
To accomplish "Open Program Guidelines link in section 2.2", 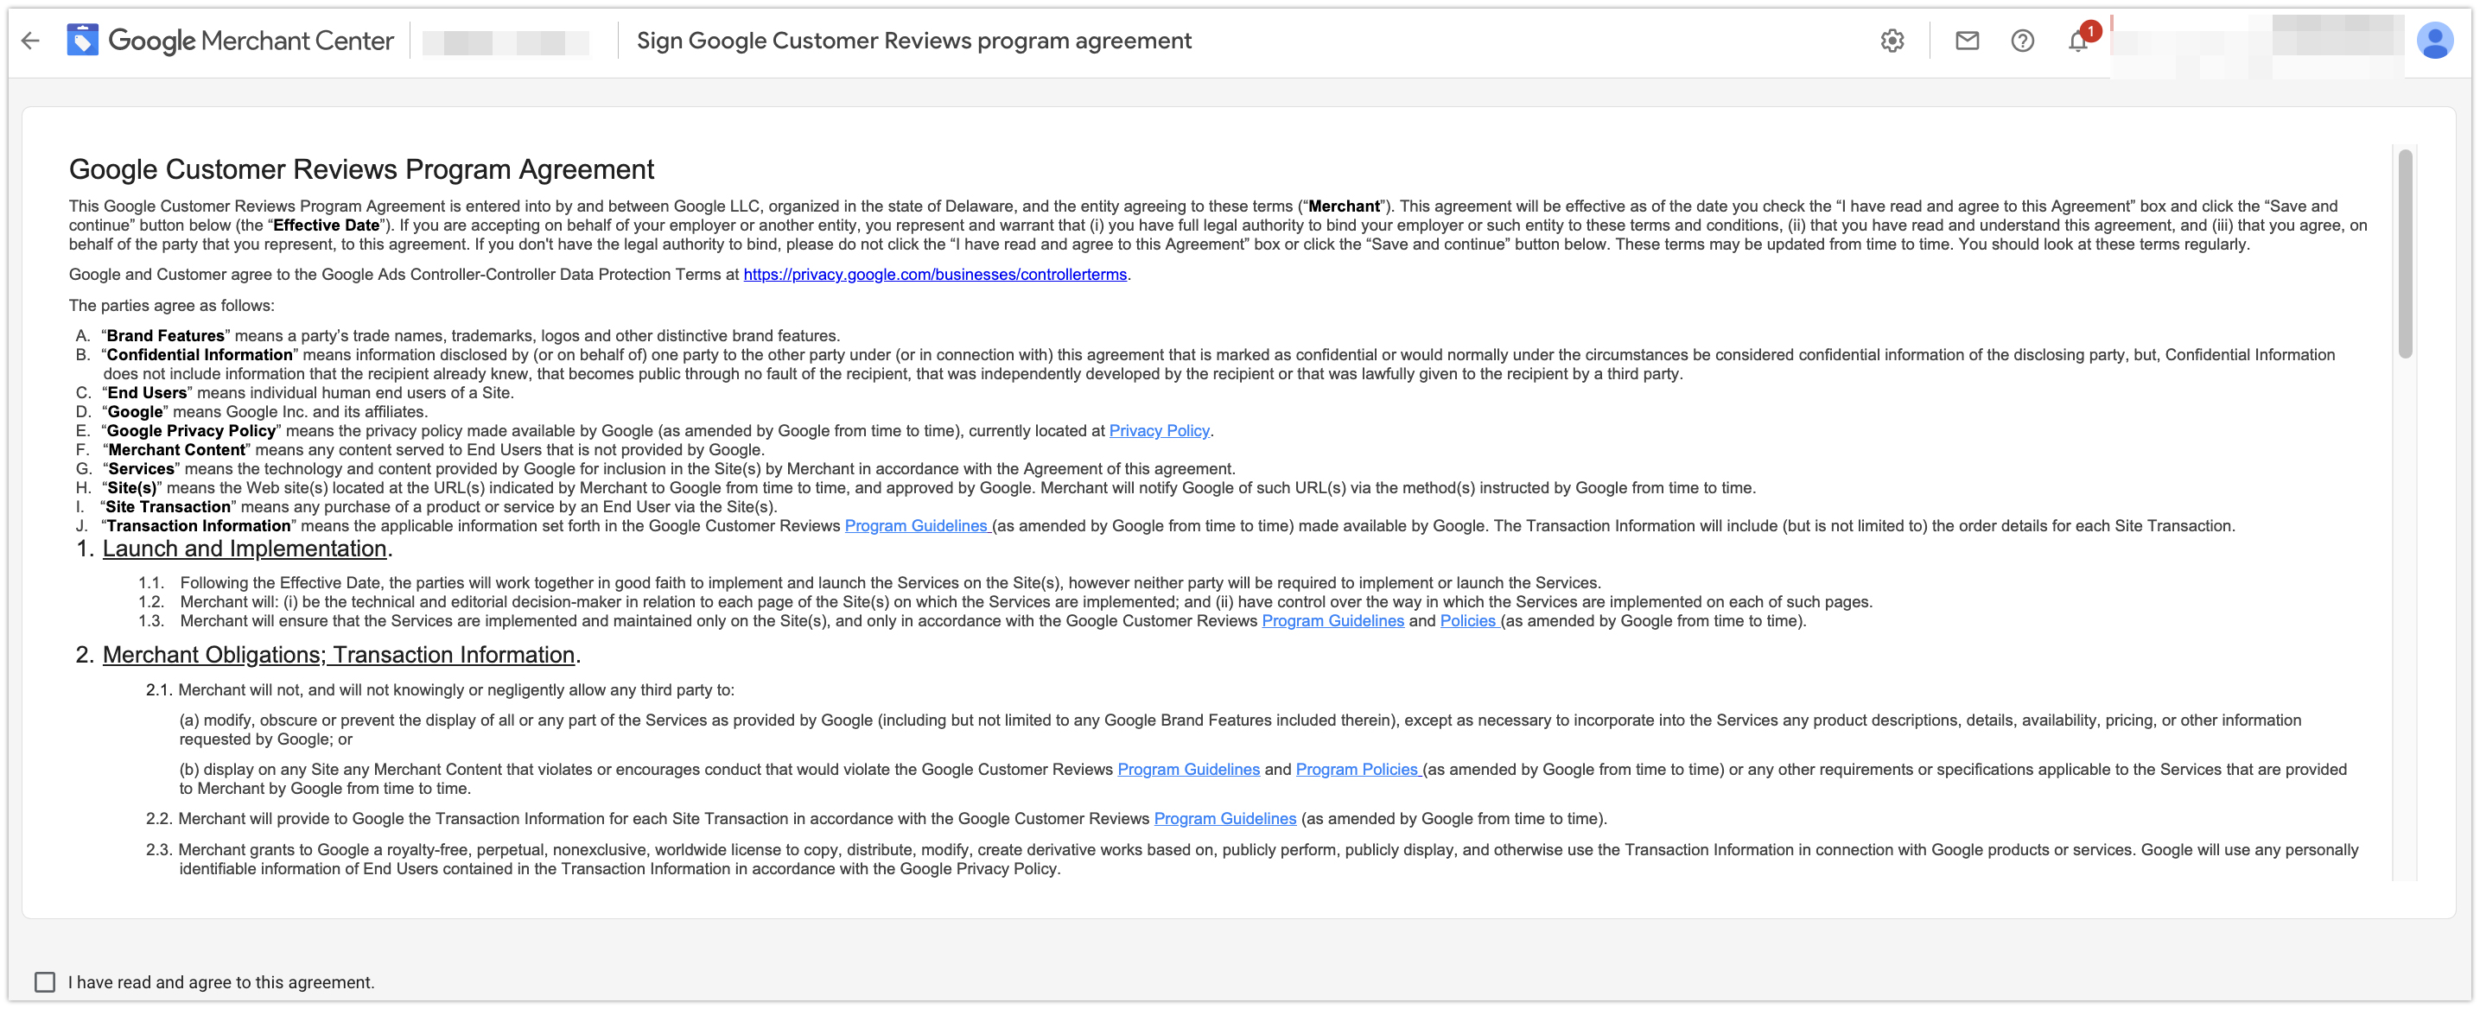I will [1224, 818].
